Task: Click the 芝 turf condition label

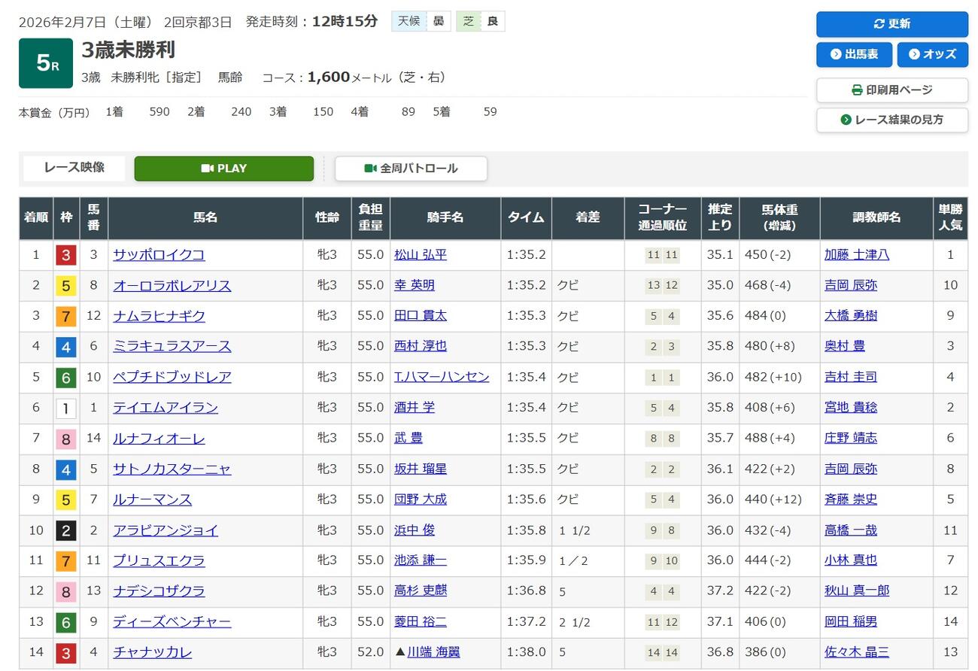Action: (x=469, y=21)
